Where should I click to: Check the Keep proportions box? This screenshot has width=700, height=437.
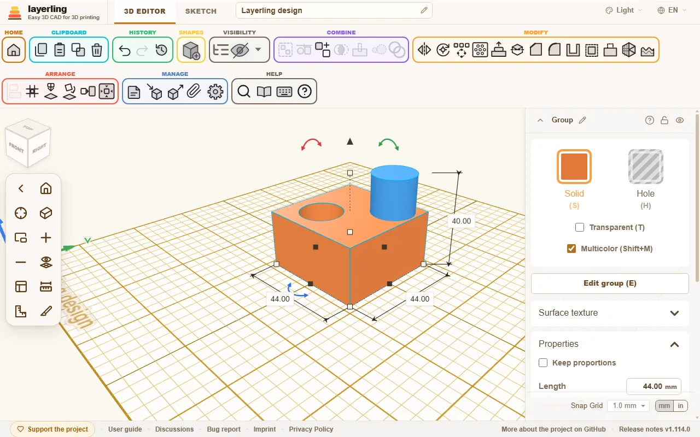[543, 363]
